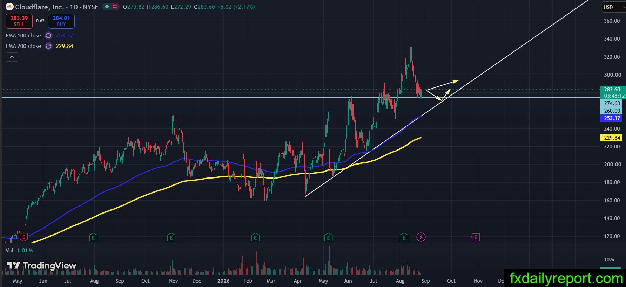This screenshot has height=287, width=626.
Task: Click the pink approximate-data indicator icon
Action: (115, 7)
